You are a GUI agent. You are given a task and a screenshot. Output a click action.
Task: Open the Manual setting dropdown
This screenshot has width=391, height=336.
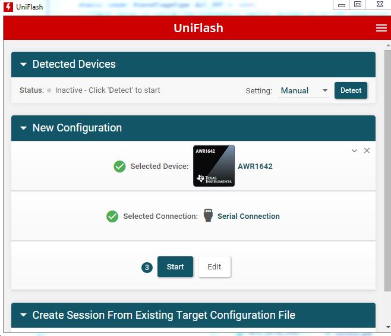(x=304, y=90)
